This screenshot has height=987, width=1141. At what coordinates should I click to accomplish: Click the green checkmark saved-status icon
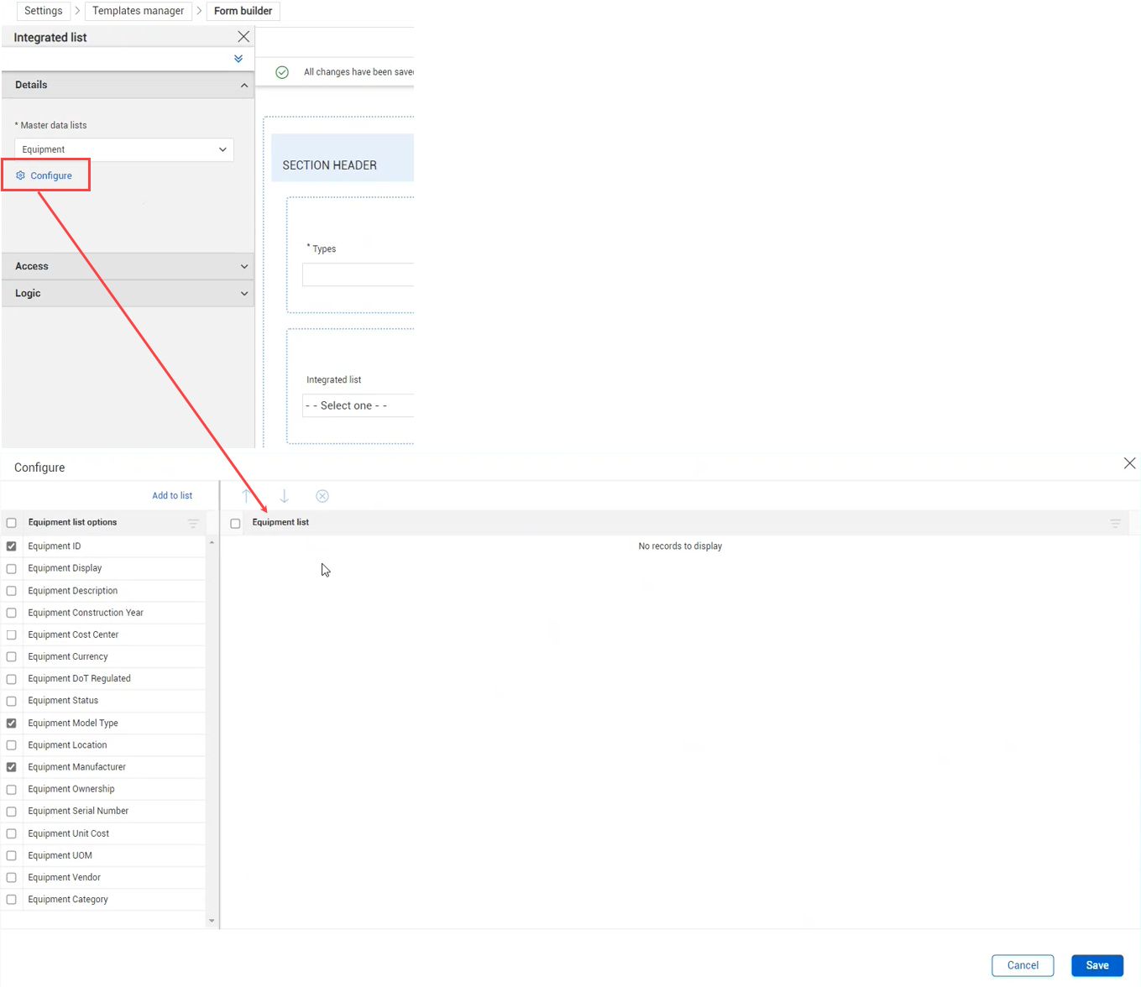click(x=281, y=72)
